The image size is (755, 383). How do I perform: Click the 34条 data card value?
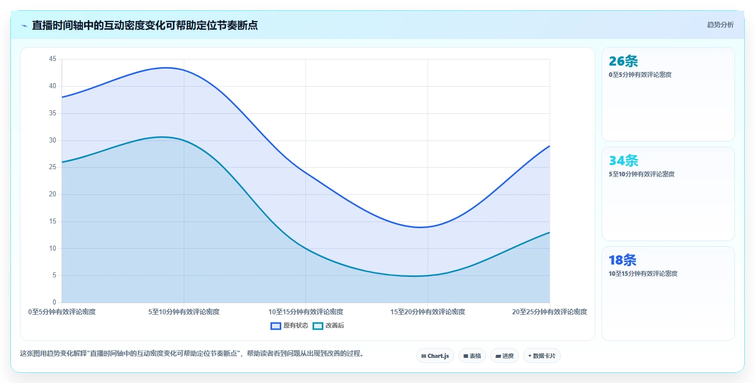(x=623, y=160)
